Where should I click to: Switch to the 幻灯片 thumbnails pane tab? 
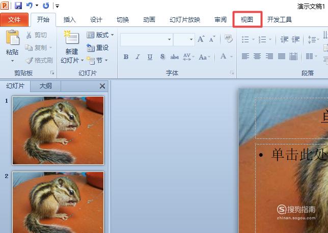[x=15, y=86]
